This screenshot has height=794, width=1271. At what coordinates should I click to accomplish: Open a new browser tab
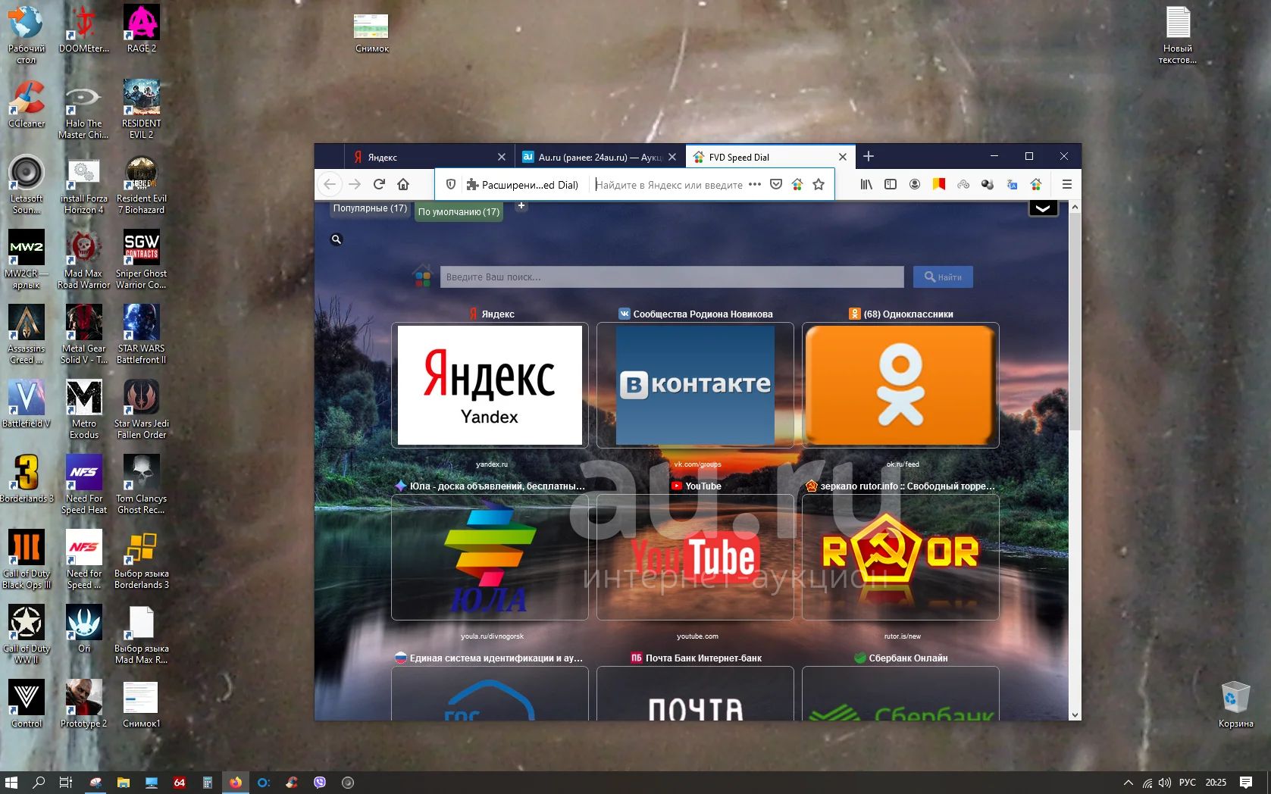point(869,156)
